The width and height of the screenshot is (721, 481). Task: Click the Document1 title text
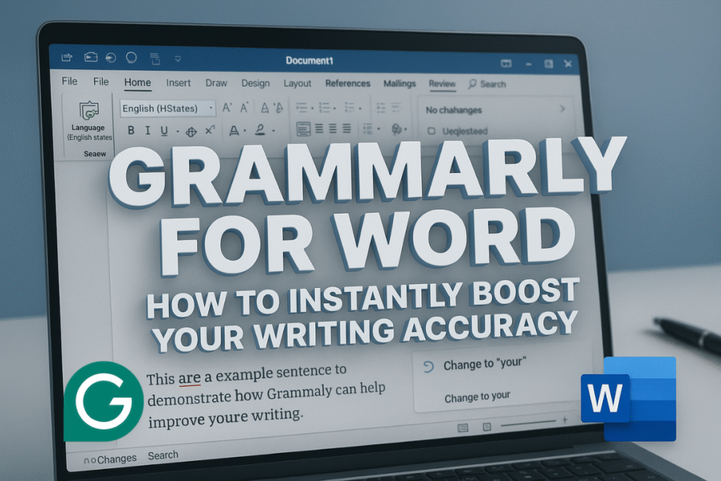coord(310,61)
